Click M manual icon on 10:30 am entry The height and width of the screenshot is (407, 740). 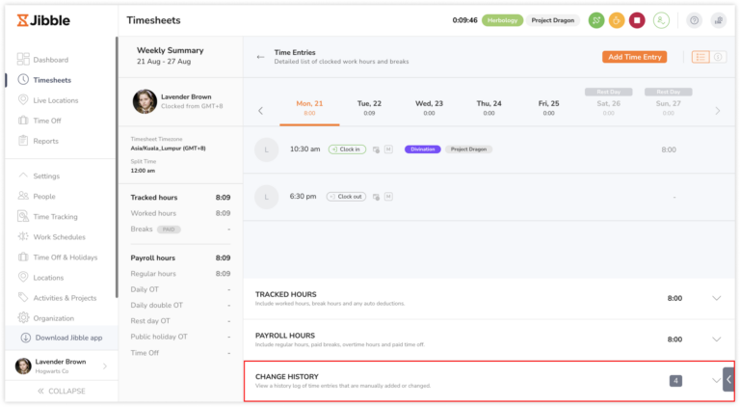pos(388,149)
